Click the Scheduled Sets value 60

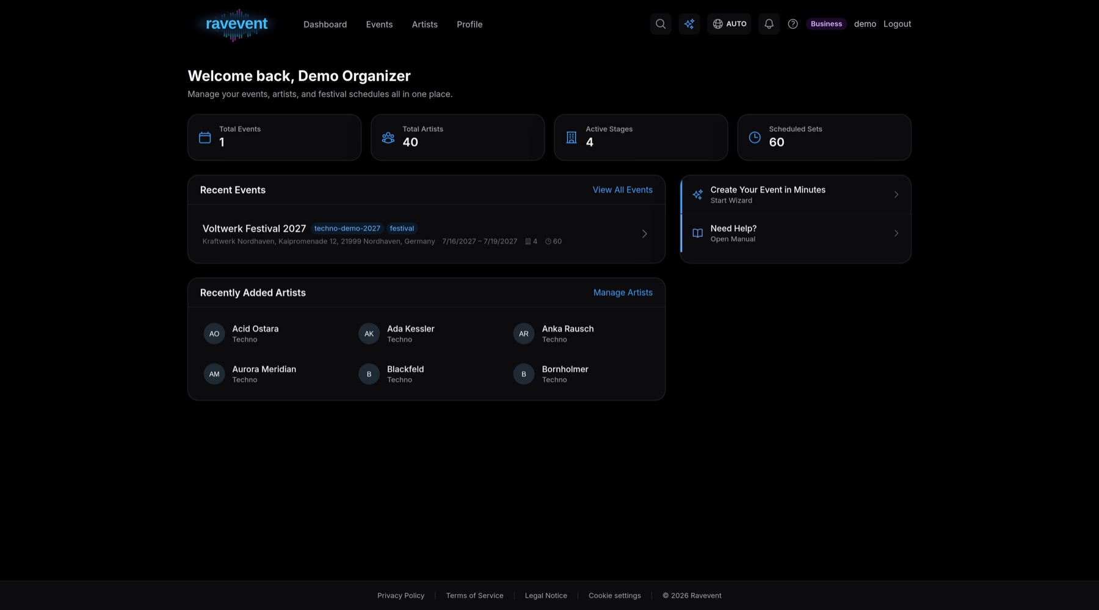pyautogui.click(x=777, y=142)
